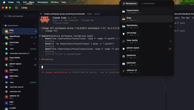194x110 pixels.
Task: Collapse the microclaw workspace in sidebar
Action: click(3, 43)
